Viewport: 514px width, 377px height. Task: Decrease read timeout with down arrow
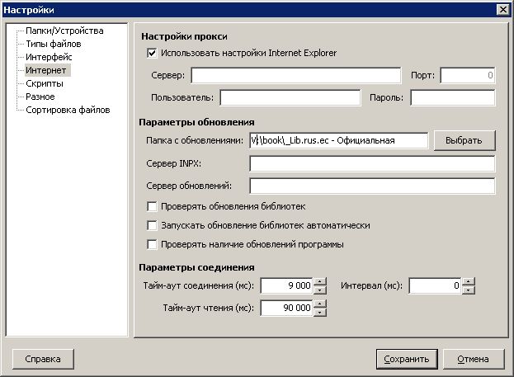(x=320, y=313)
